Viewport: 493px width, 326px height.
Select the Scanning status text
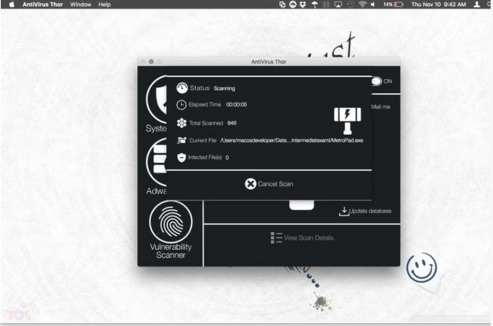tap(224, 88)
